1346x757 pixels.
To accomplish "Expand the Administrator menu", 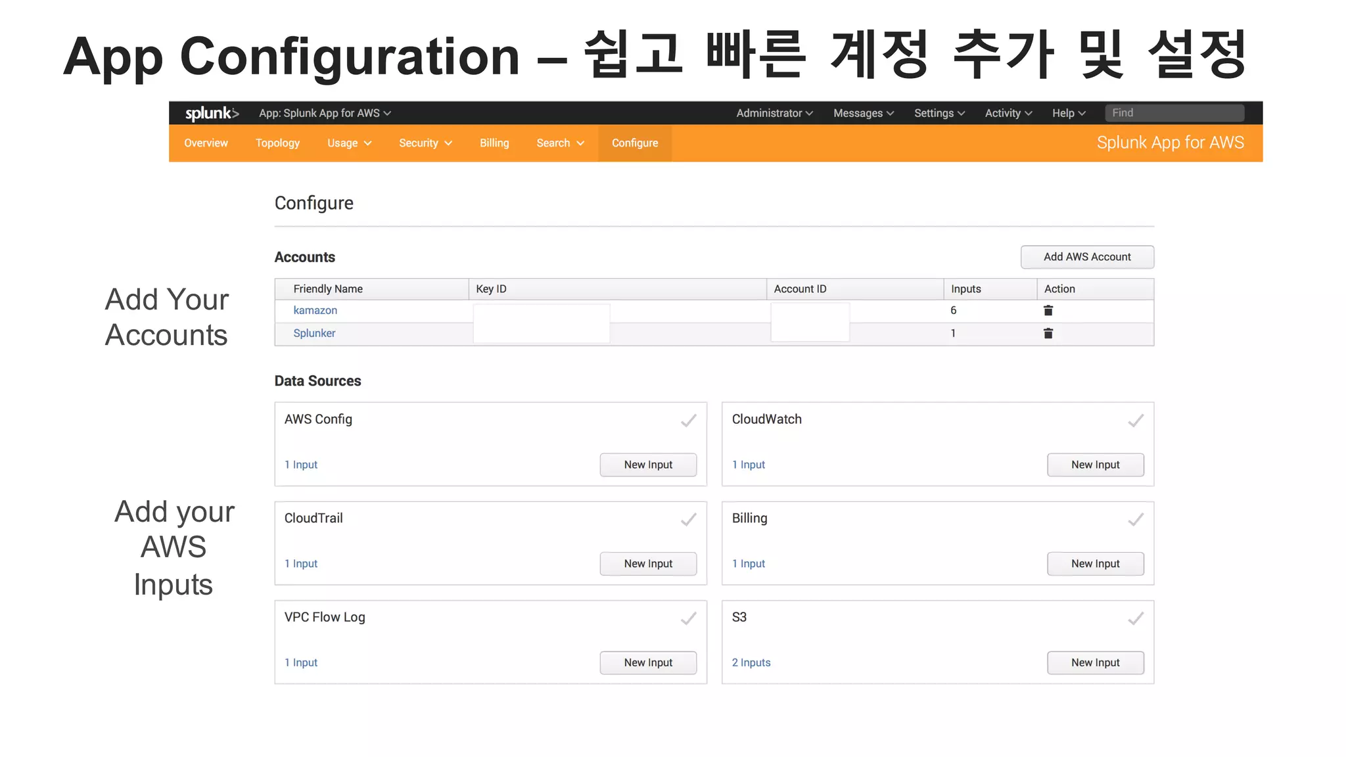I will (774, 113).
